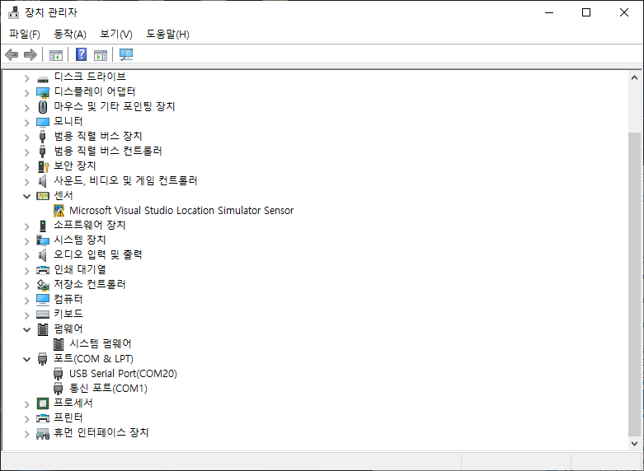Show/hide console tree toolbar icon

pyautogui.click(x=56, y=54)
